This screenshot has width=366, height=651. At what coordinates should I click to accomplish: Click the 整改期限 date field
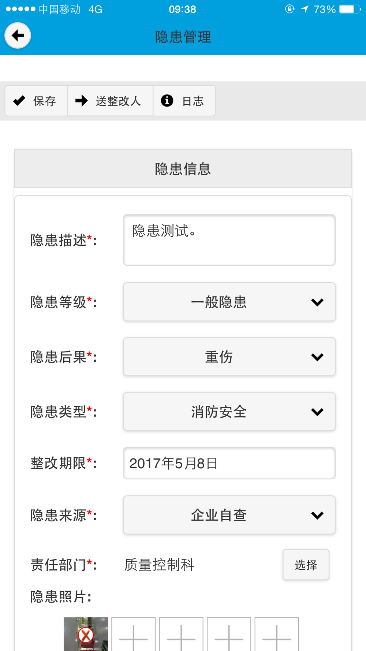tap(229, 463)
